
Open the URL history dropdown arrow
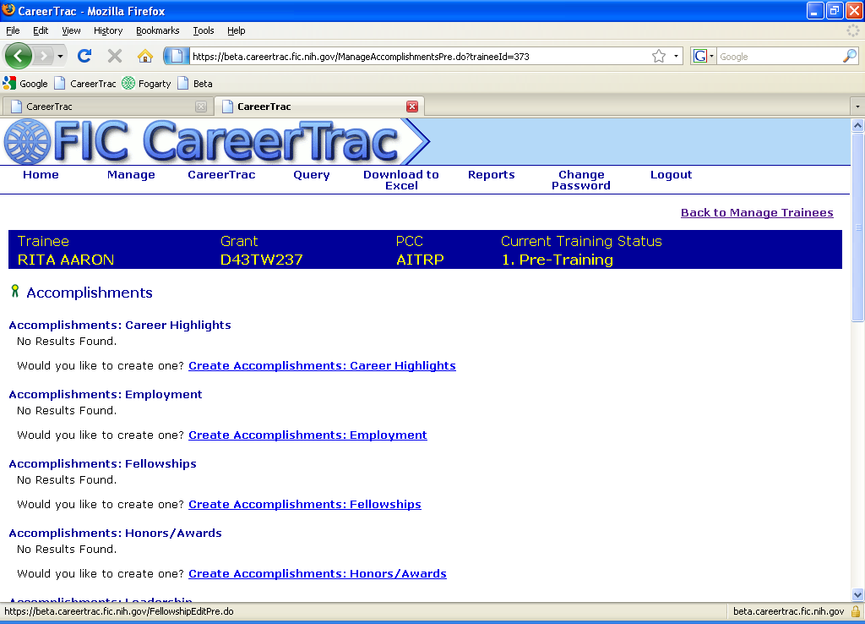pos(676,57)
